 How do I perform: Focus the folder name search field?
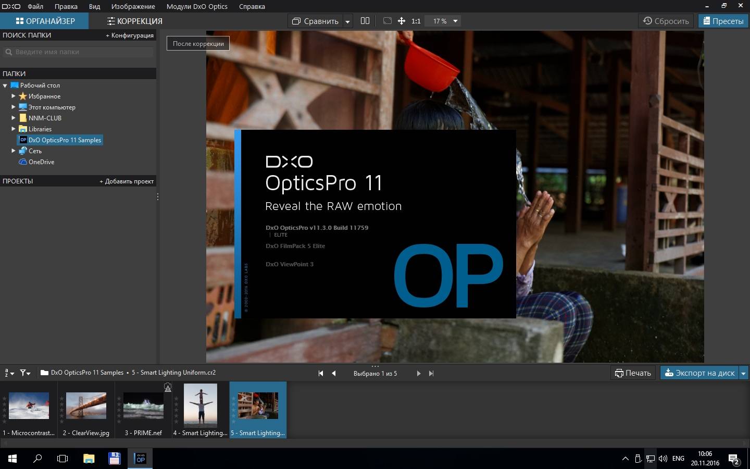click(x=78, y=52)
